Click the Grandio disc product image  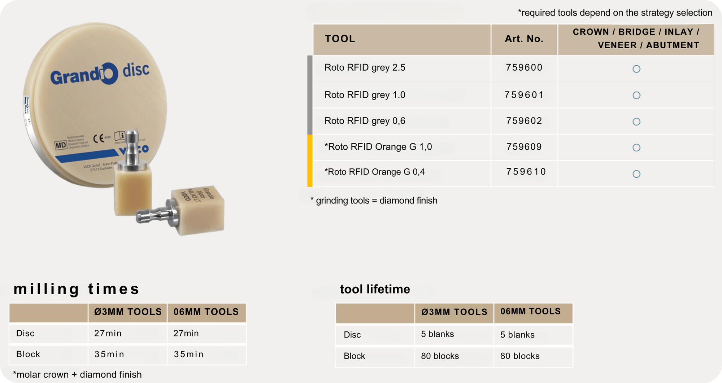click(x=95, y=105)
